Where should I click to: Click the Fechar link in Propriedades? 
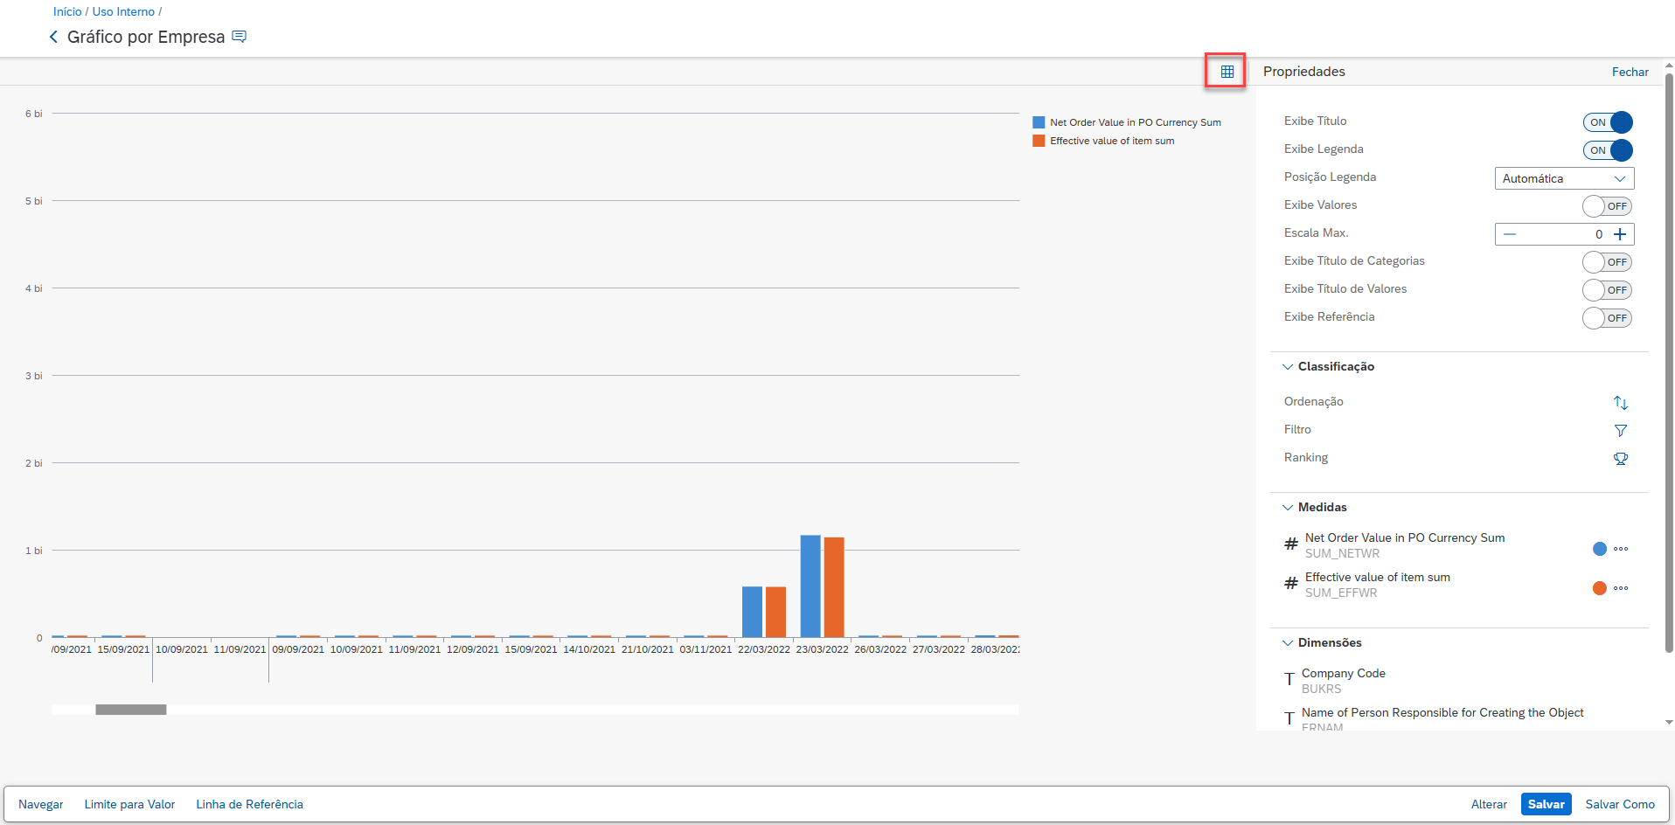click(x=1630, y=72)
